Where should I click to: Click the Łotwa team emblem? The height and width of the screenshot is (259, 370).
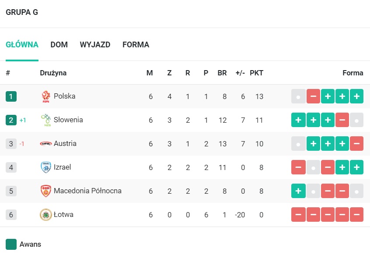[46, 215]
